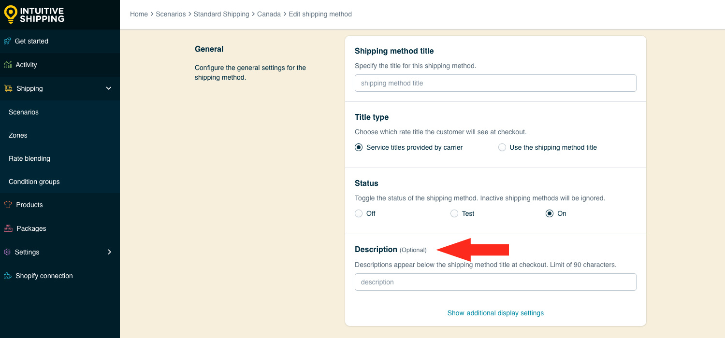Screen dimensions: 725x338
Task: Click the truck icon beside Shipping
Action: 8,88
